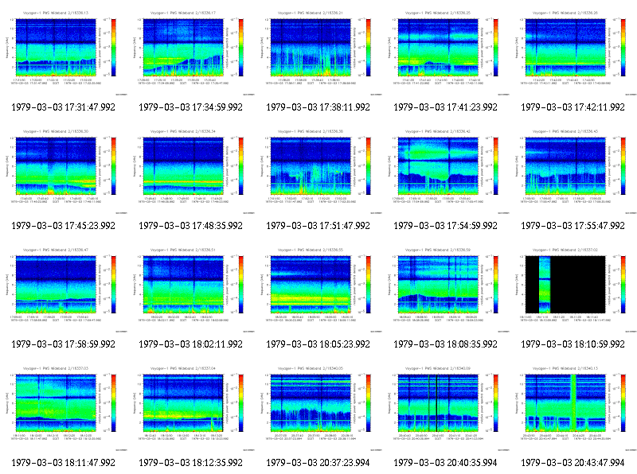Pick the date label "1979-03-03 20:43:47.994"
Screen dimensions: 637x474
coord(573,463)
